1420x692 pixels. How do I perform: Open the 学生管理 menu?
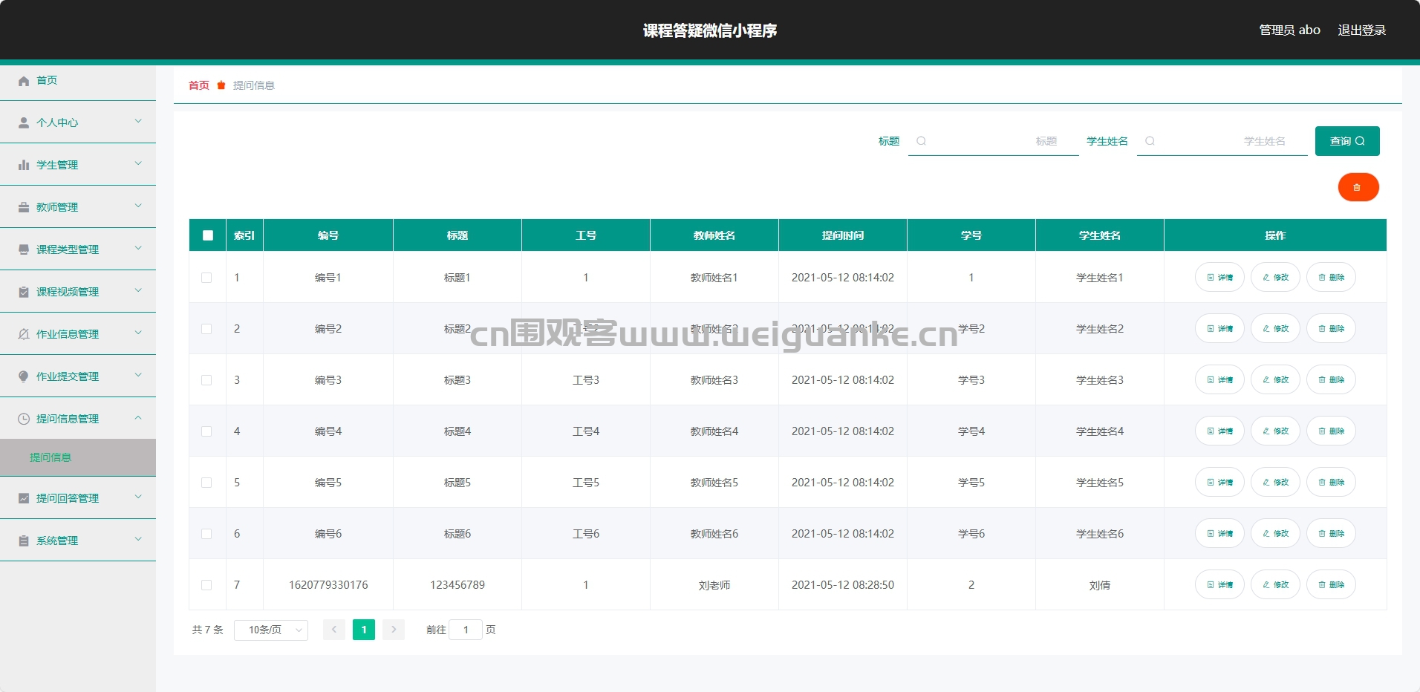coord(78,165)
